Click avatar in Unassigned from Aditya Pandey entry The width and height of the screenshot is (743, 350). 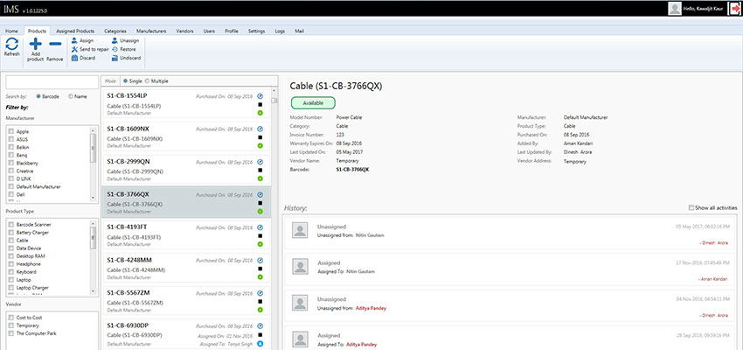(300, 303)
